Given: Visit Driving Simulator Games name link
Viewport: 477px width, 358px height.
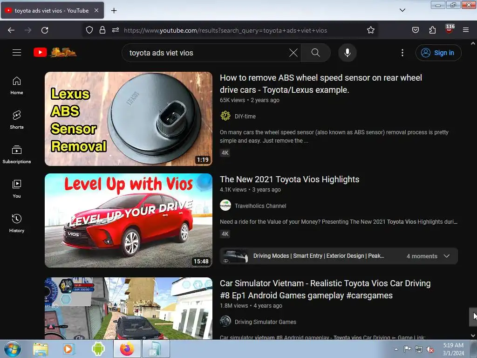Looking at the screenshot, I should (265, 322).
